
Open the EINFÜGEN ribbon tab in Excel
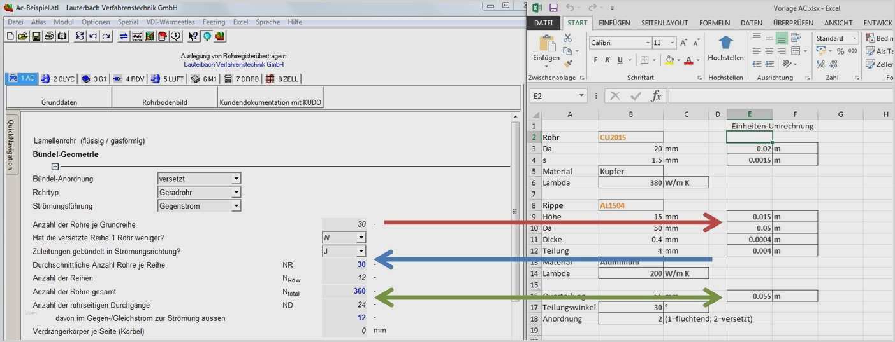click(x=614, y=23)
